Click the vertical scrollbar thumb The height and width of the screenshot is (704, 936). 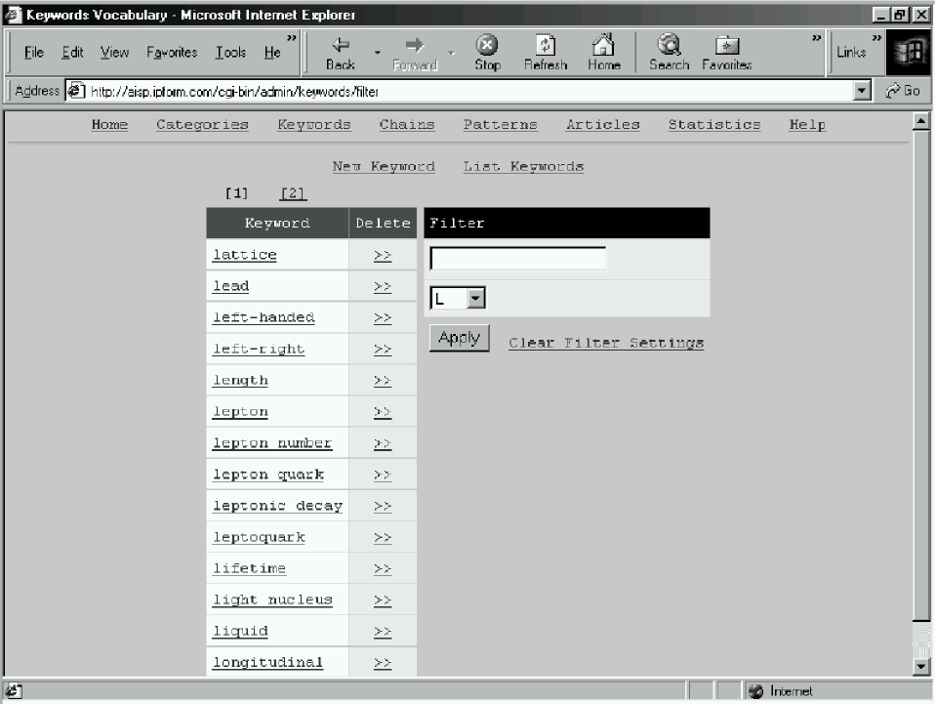tap(921, 376)
